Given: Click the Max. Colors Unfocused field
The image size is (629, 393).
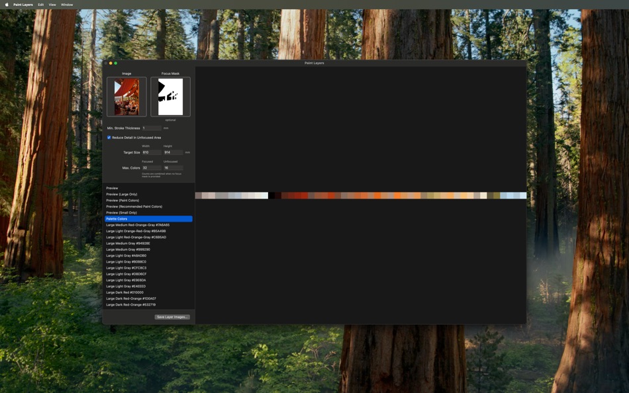Looking at the screenshot, I should 173,167.
